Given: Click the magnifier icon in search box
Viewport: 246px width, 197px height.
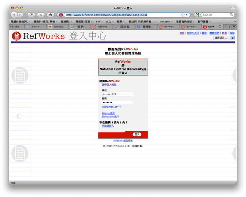Looking at the screenshot, I should tap(231, 15).
